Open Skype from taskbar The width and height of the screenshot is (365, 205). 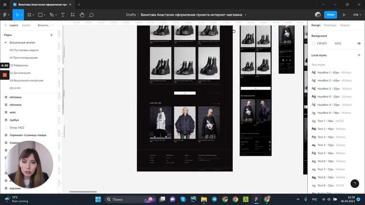pyautogui.click(x=183, y=199)
